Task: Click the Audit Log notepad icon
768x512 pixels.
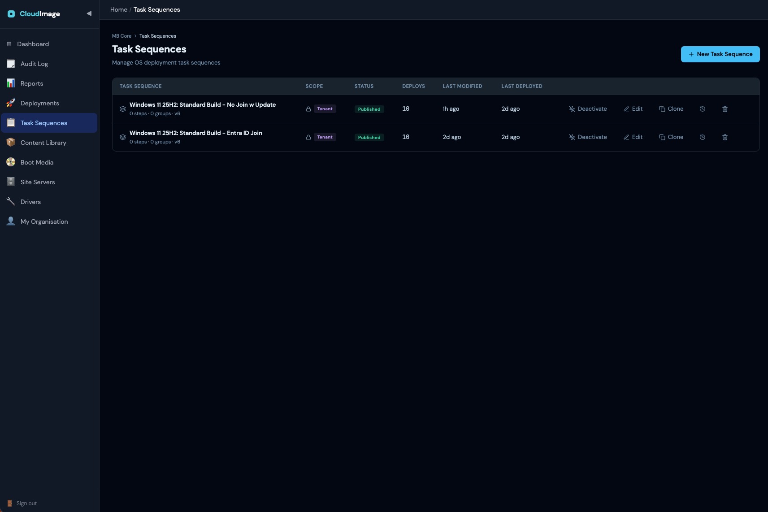Action: [x=11, y=64]
